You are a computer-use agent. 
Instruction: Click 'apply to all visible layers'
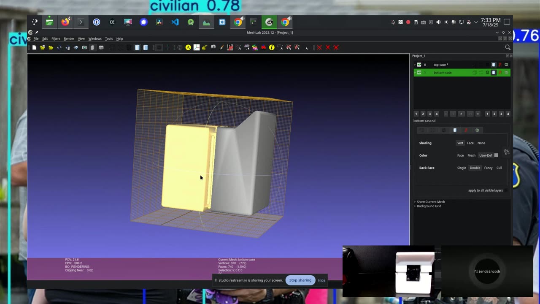point(486,190)
